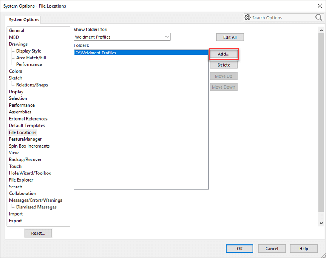
Task: Select File Explorer in the list
Action: (21, 180)
